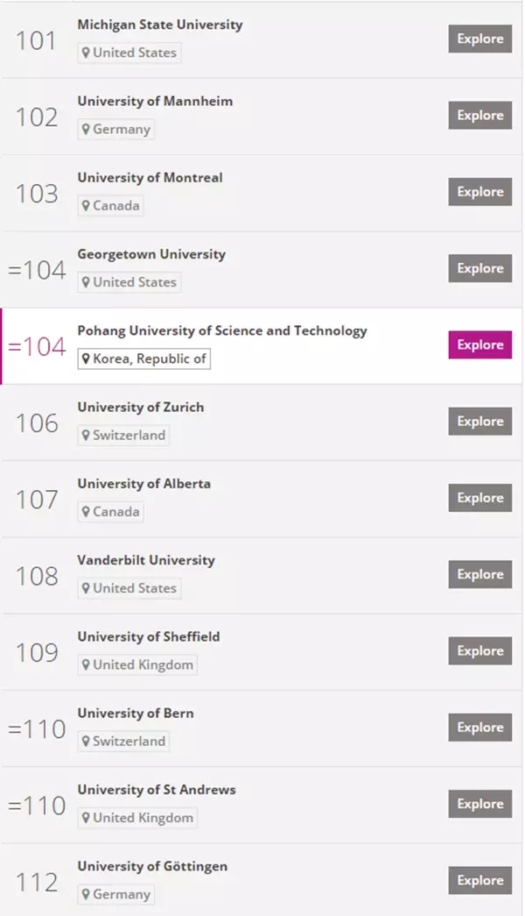Explore the University of St Andrews entry

pos(480,804)
